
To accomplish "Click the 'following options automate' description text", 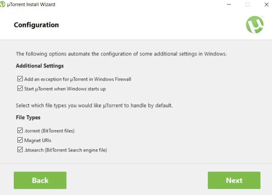I will (x=121, y=54).
